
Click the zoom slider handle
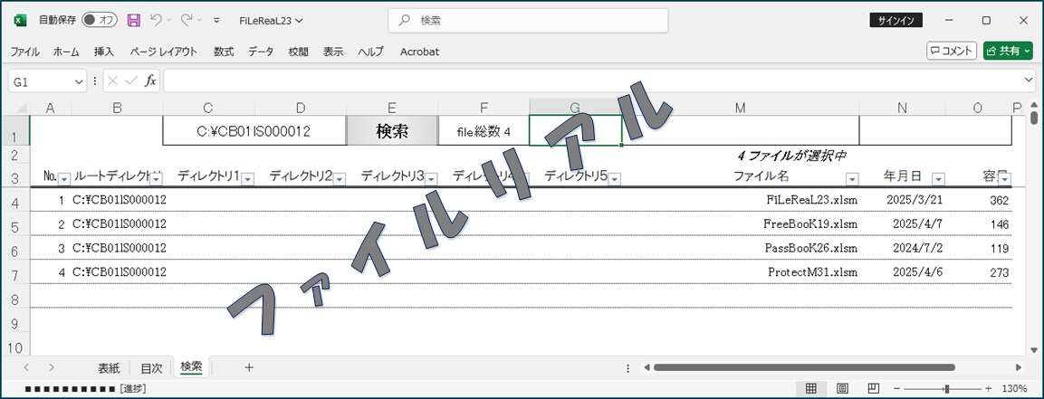pos(946,388)
